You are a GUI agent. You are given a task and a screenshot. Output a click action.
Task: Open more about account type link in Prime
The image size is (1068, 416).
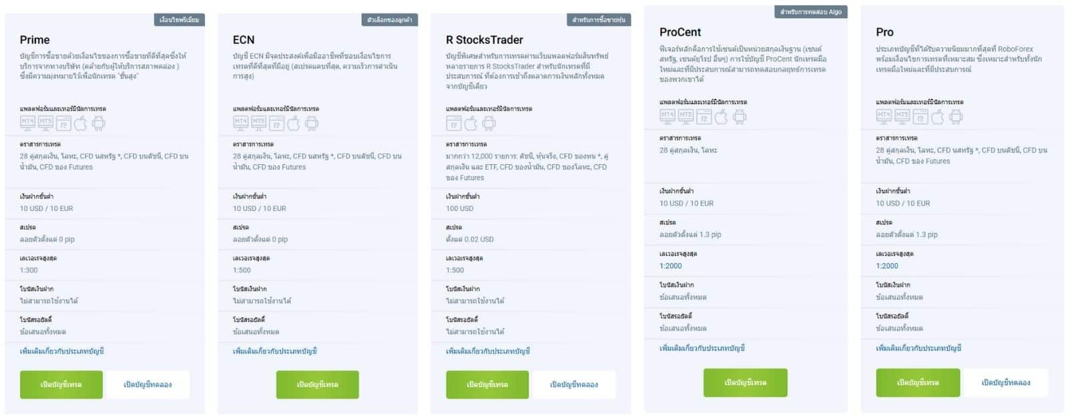pyautogui.click(x=62, y=351)
